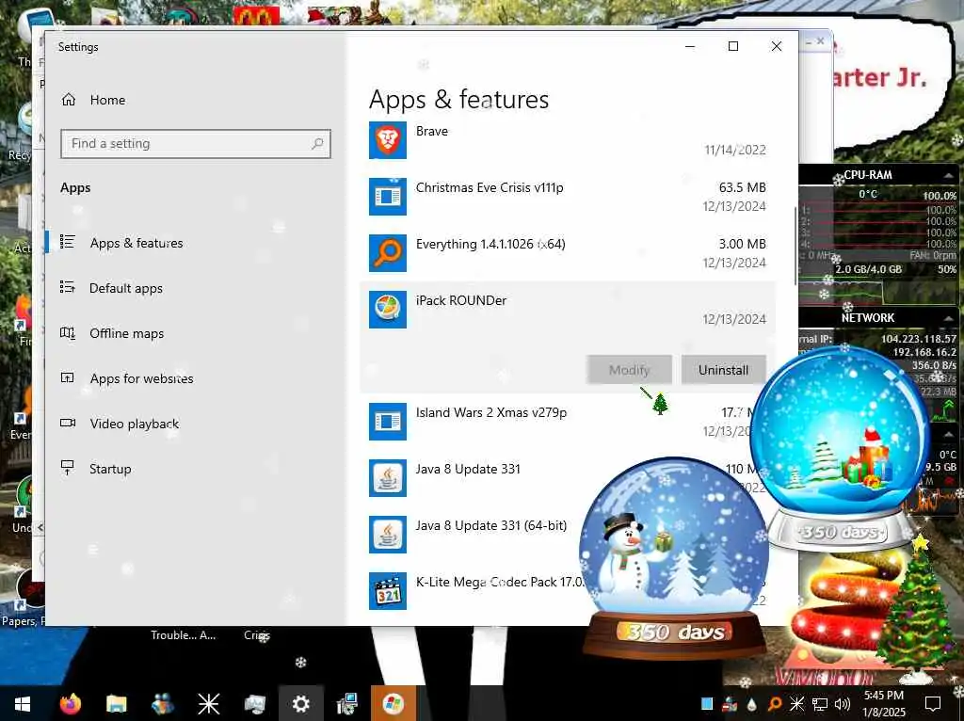Viewport: 964px width, 721px height.
Task: Click the Brave app icon
Action: click(x=387, y=140)
